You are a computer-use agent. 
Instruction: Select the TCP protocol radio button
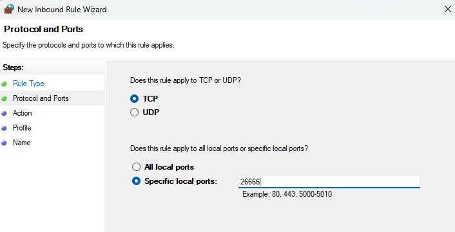[134, 98]
